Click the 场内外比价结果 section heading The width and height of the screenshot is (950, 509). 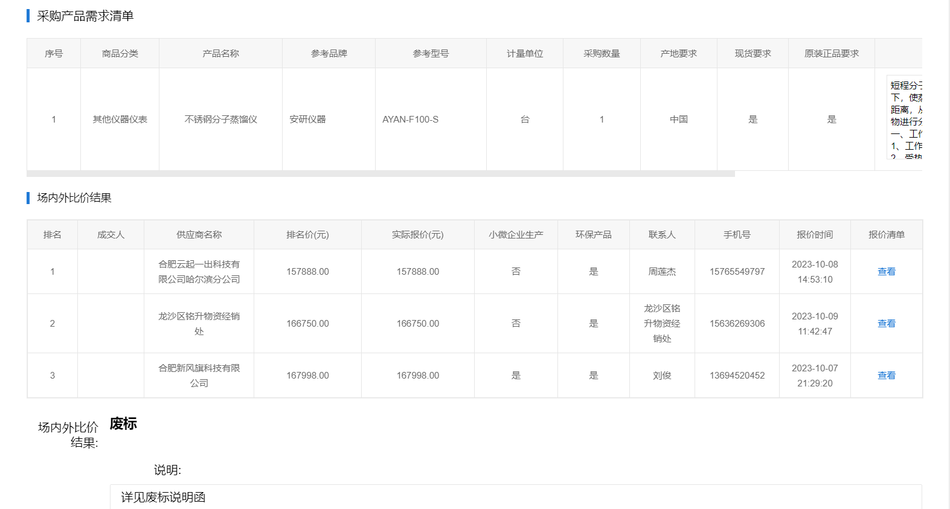[x=74, y=198]
